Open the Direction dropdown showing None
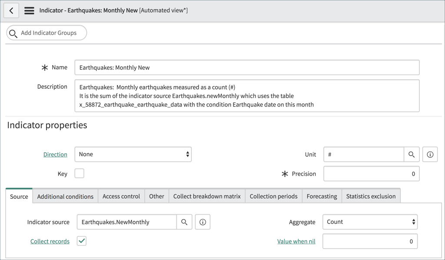 click(133, 154)
